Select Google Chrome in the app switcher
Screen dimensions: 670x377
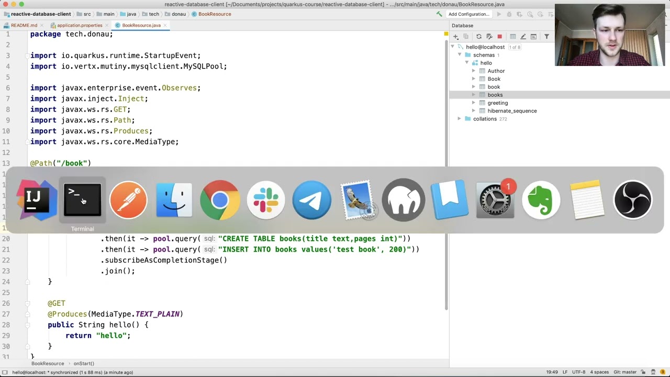[x=220, y=199]
